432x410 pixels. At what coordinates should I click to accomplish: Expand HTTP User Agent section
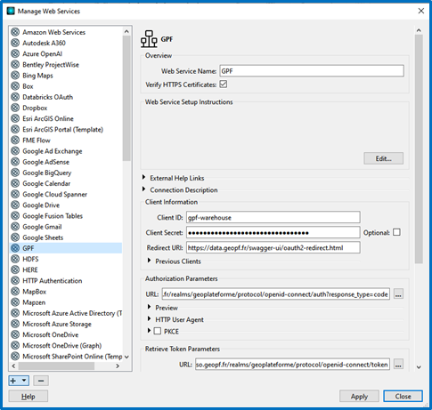tap(150, 319)
